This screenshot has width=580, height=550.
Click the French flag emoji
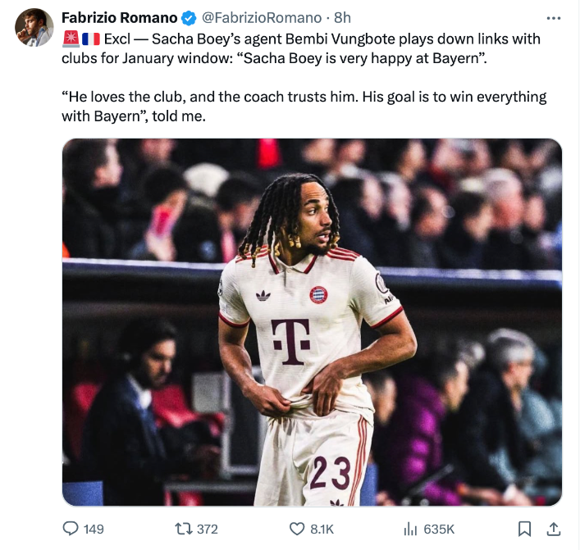[90, 39]
